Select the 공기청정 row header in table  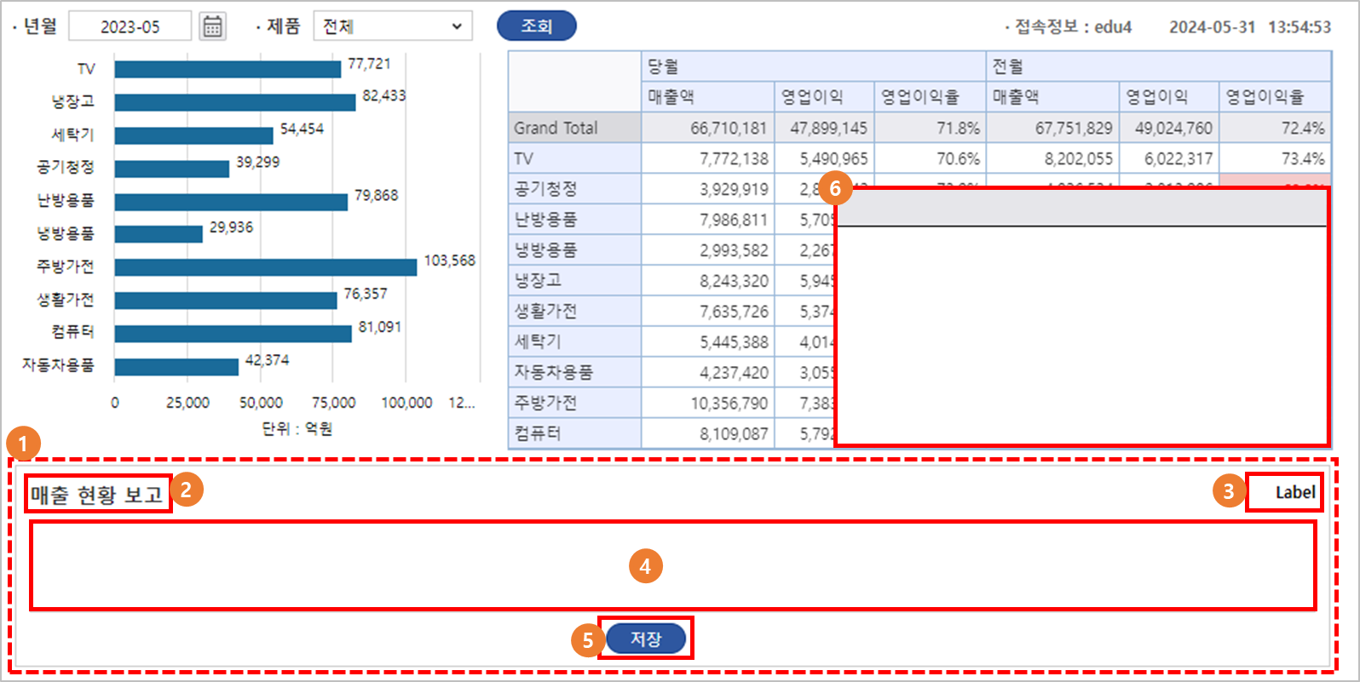pyautogui.click(x=575, y=189)
